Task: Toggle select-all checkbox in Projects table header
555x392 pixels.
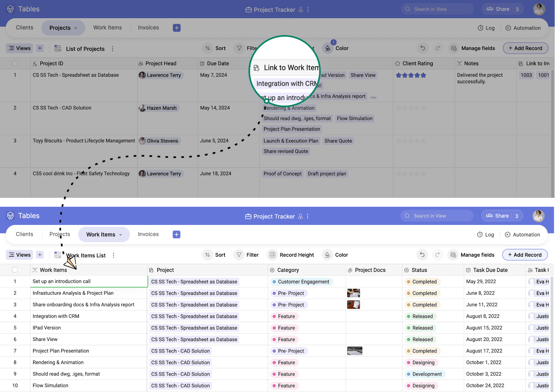Action: (x=15, y=63)
